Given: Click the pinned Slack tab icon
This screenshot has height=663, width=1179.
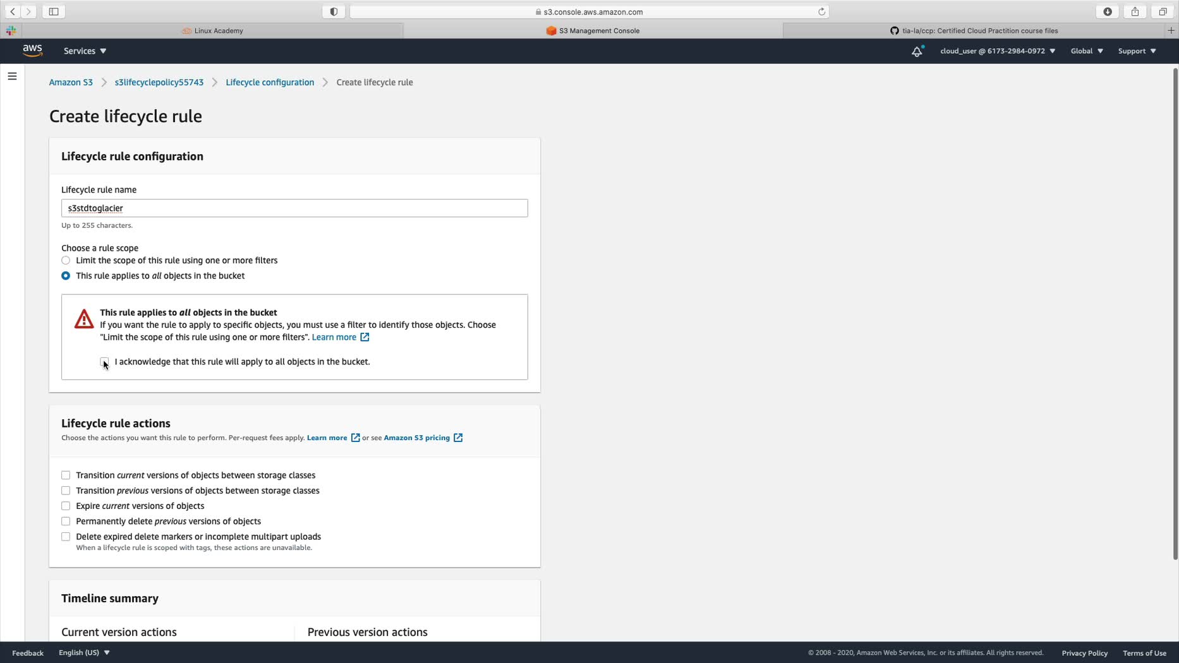Looking at the screenshot, I should pyautogui.click(x=11, y=30).
